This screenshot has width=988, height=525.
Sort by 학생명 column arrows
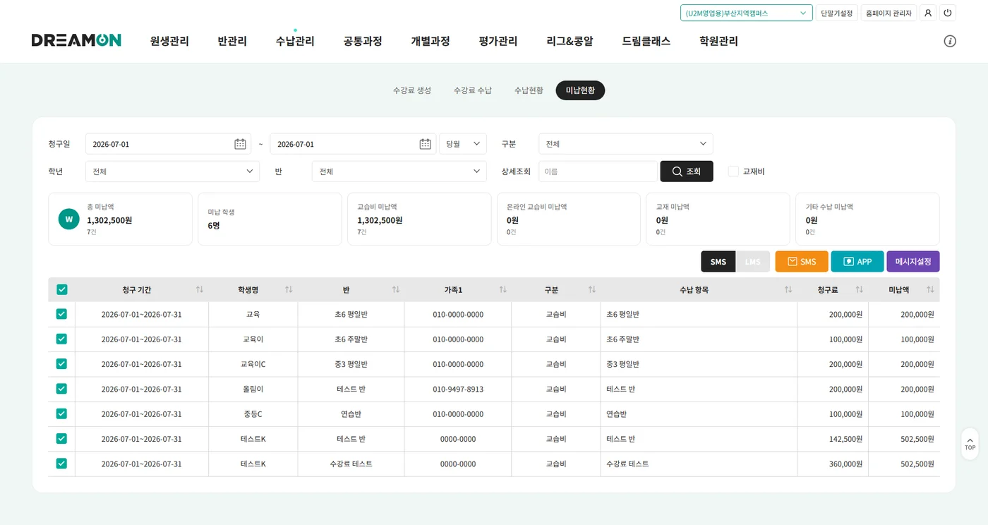289,290
